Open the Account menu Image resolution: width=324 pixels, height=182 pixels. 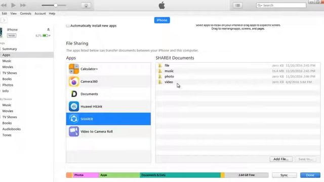coord(40,14)
